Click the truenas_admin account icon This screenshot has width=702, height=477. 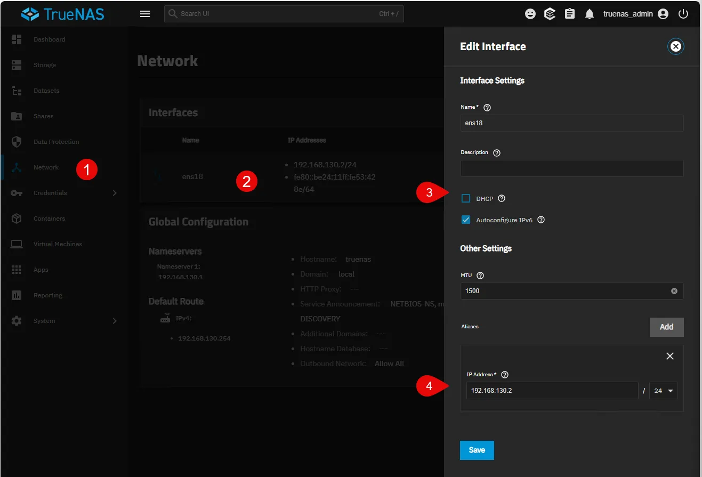pyautogui.click(x=663, y=14)
